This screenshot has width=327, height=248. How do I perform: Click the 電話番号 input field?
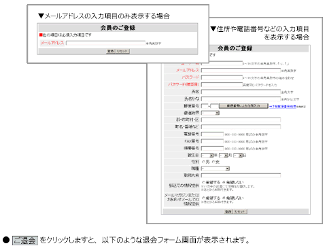pyautogui.click(x=212, y=134)
